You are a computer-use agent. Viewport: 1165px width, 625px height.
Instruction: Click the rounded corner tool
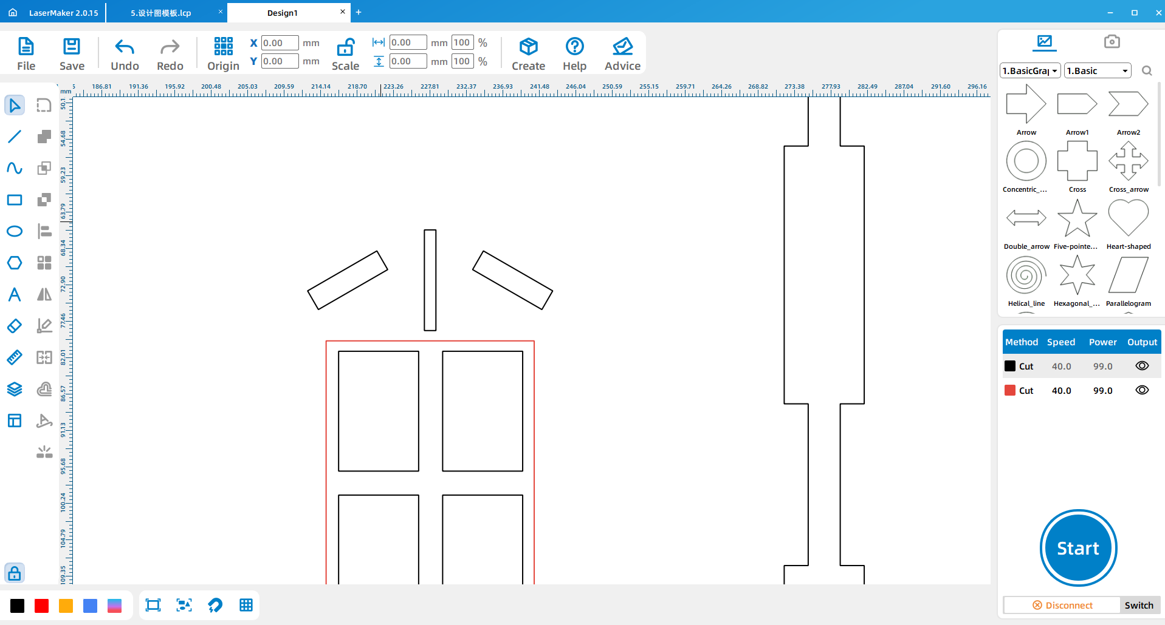click(x=44, y=105)
